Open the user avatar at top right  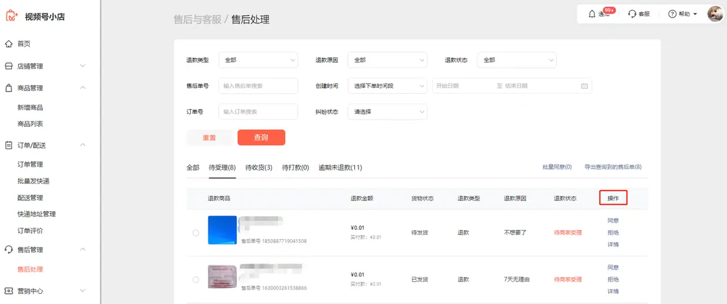pos(715,13)
